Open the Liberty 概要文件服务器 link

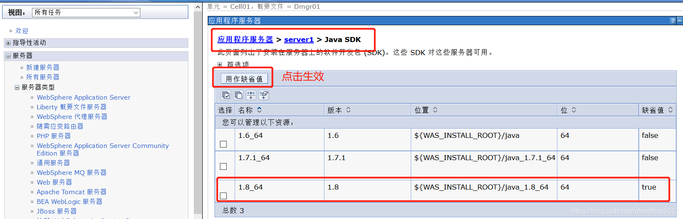[x=72, y=107]
